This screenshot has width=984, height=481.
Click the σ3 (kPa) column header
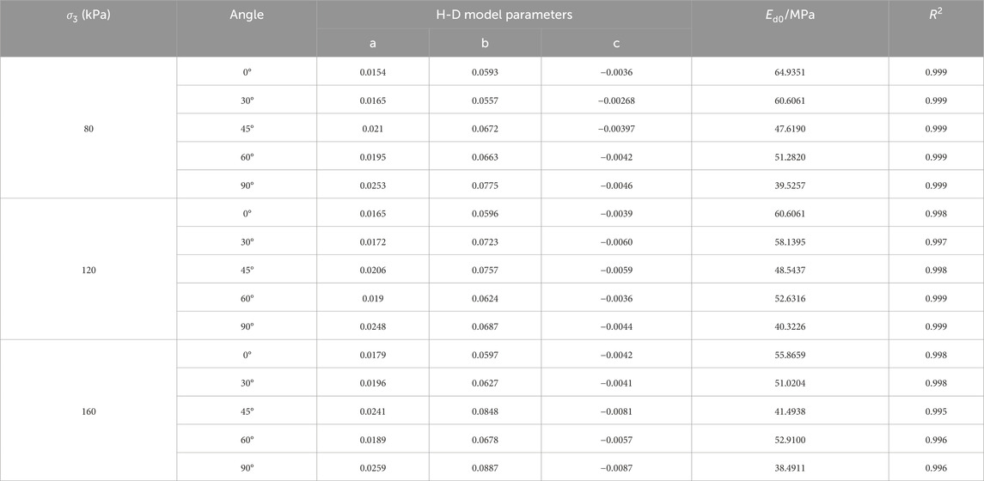(88, 15)
